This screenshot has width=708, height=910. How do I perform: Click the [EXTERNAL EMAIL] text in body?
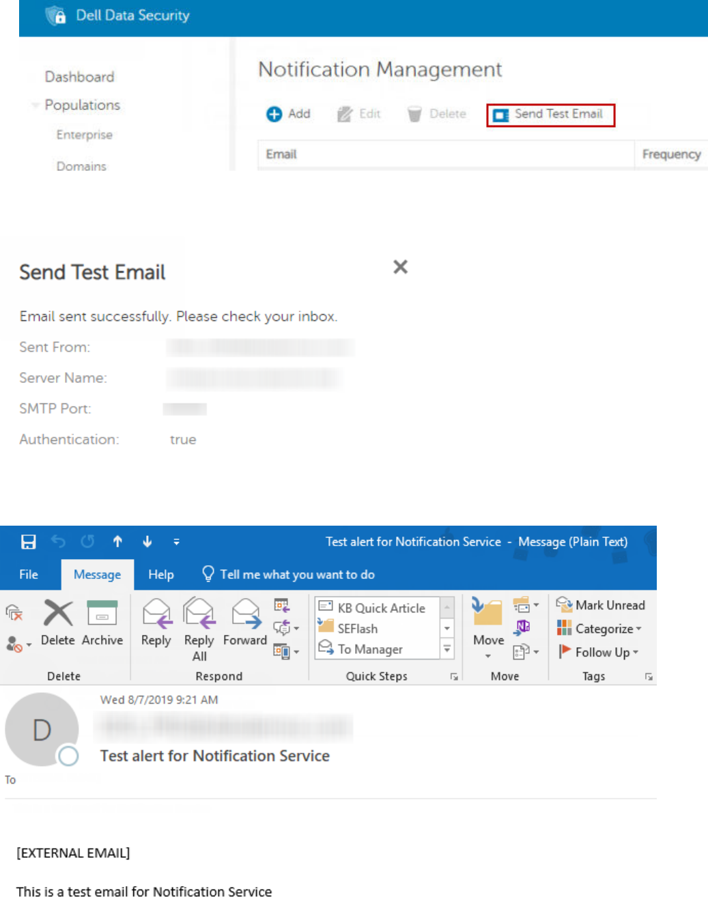73,853
